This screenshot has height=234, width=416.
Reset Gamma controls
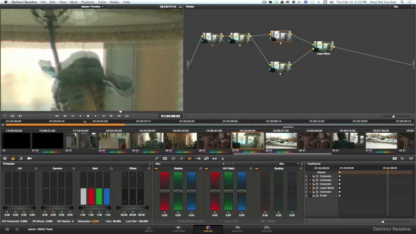[74, 168]
